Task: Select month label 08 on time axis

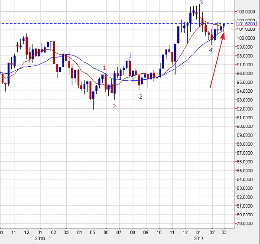Action: 133,232
